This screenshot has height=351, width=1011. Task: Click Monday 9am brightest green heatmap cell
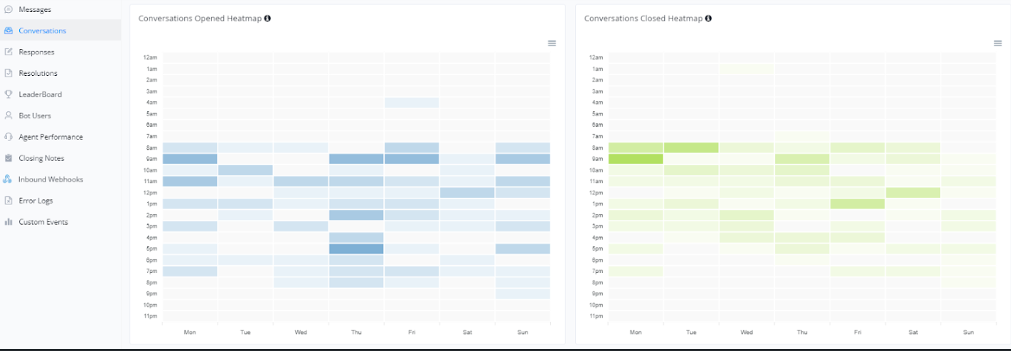point(636,159)
